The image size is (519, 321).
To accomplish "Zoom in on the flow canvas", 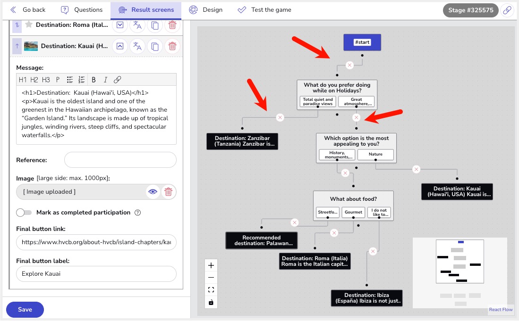I will click(211, 265).
